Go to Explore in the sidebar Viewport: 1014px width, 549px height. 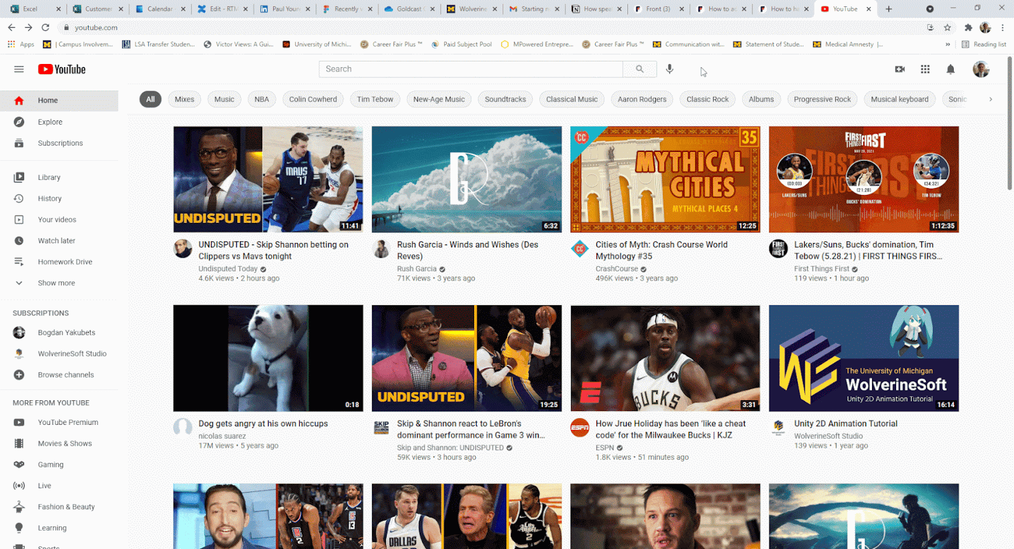[x=59, y=122]
